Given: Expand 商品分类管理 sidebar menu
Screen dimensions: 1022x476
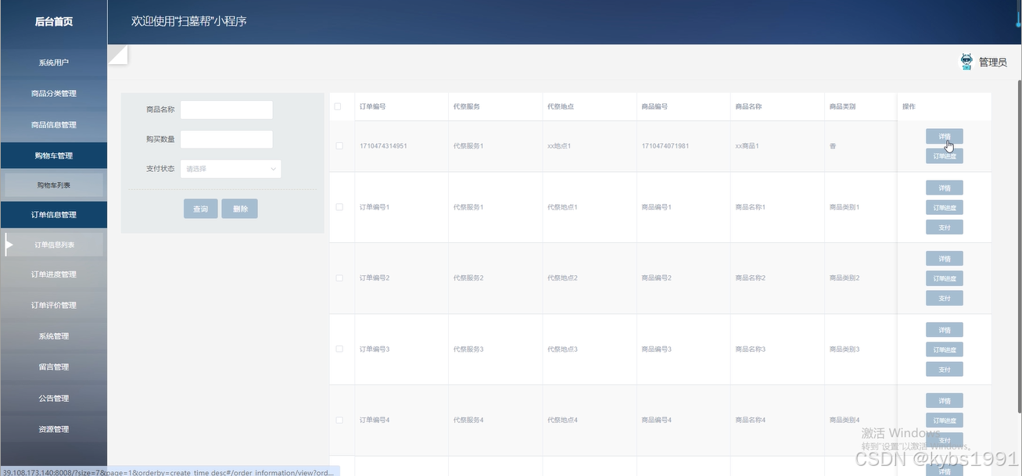Looking at the screenshot, I should click(x=54, y=94).
